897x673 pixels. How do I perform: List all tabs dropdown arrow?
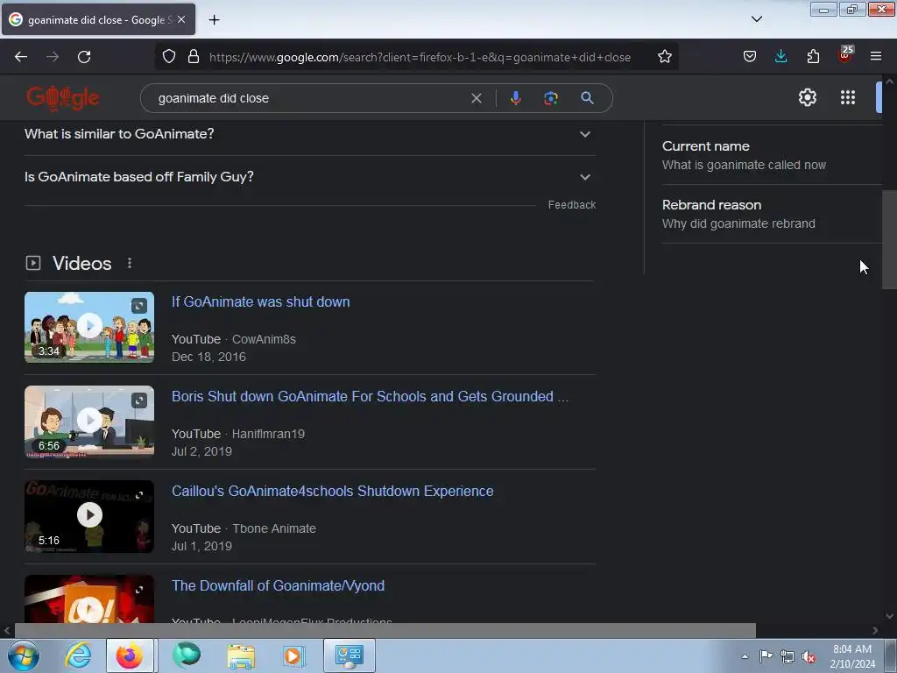click(756, 19)
